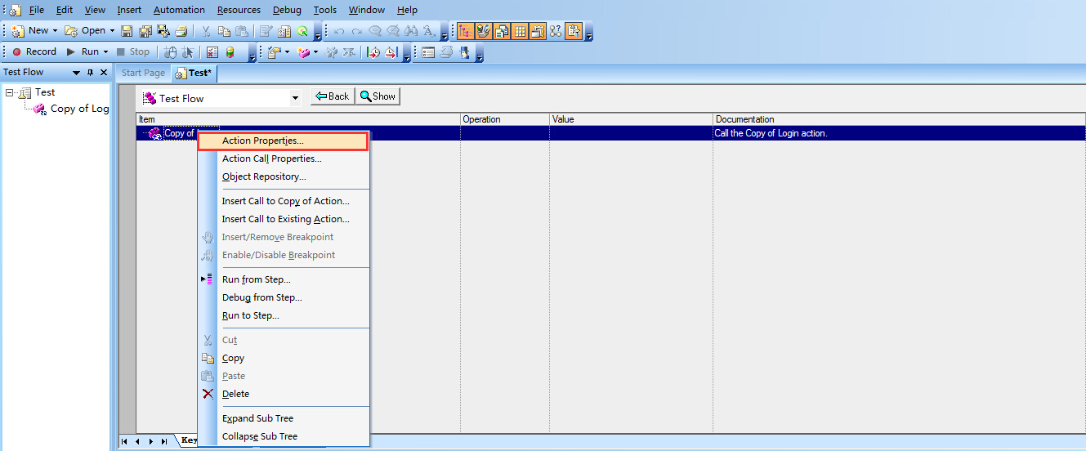This screenshot has width=1086, height=451.
Task: Click the Undo arrow icon
Action: pos(339,31)
